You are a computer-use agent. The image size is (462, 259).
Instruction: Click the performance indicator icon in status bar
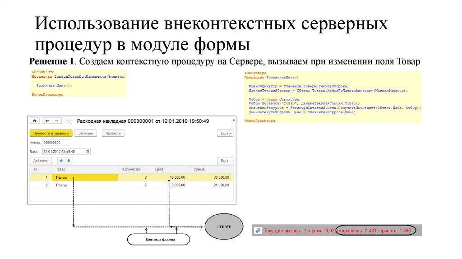[258, 231]
